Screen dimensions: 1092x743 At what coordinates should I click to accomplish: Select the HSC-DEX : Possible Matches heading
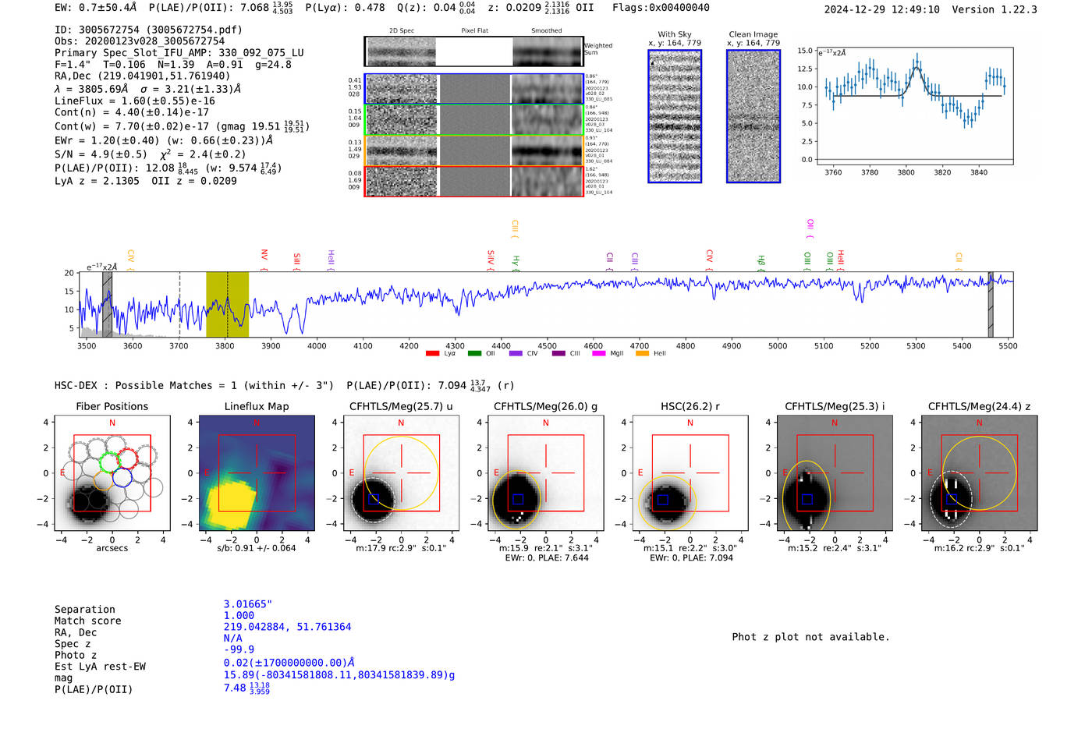[x=194, y=385]
